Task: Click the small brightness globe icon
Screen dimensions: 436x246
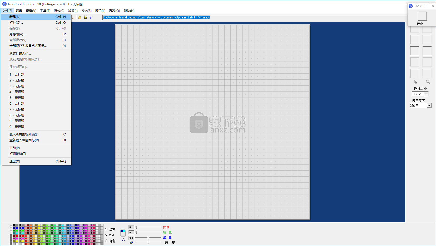Action: pos(131,243)
